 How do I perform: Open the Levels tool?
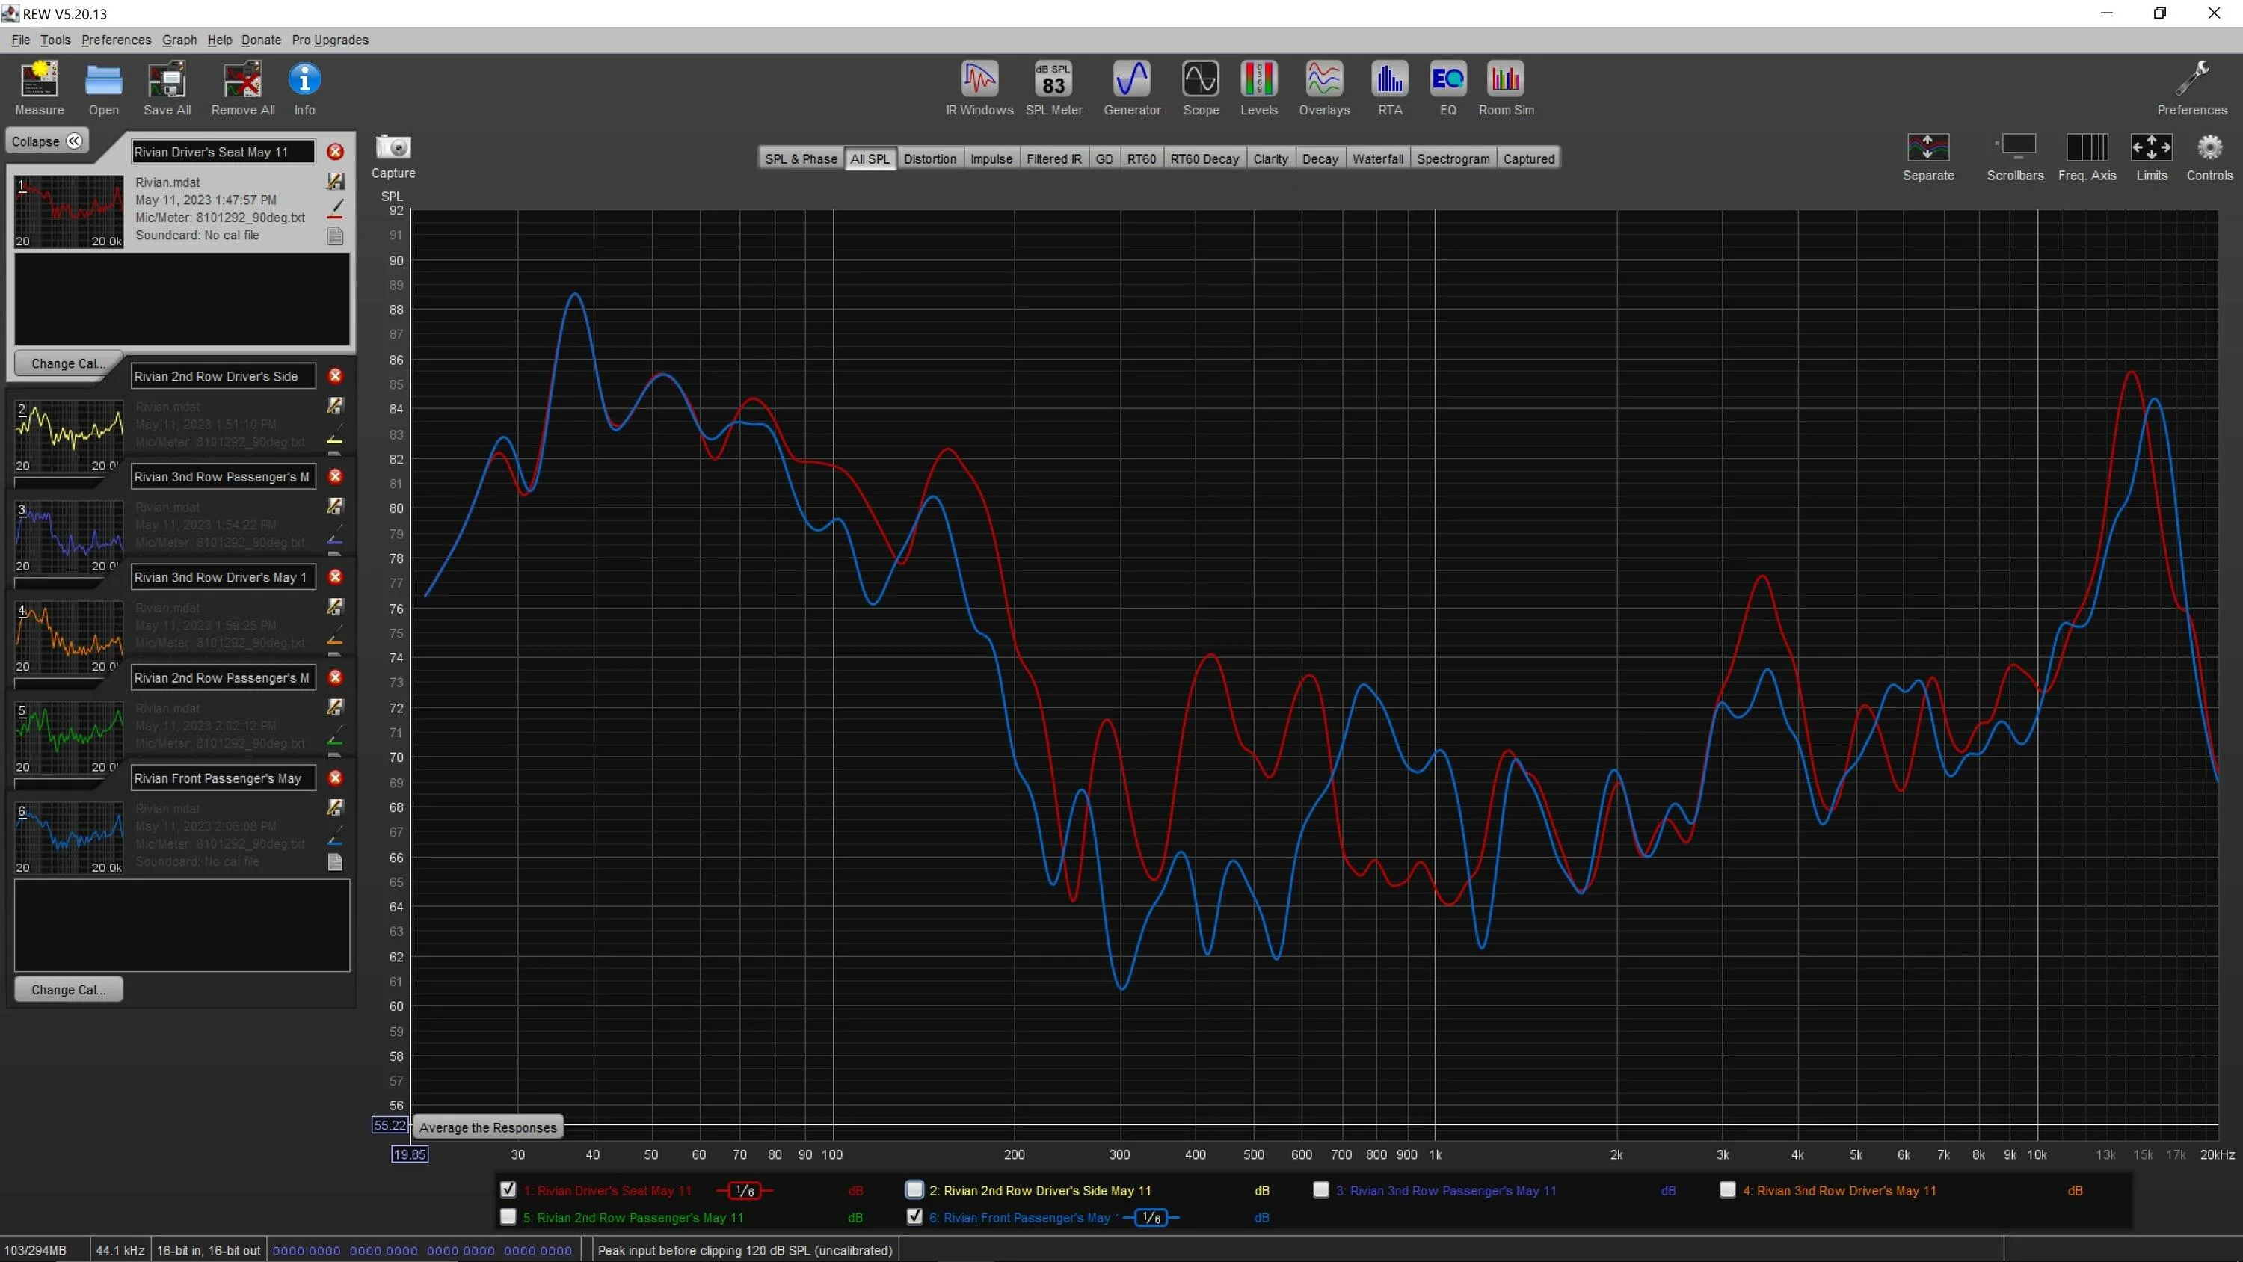pos(1259,88)
